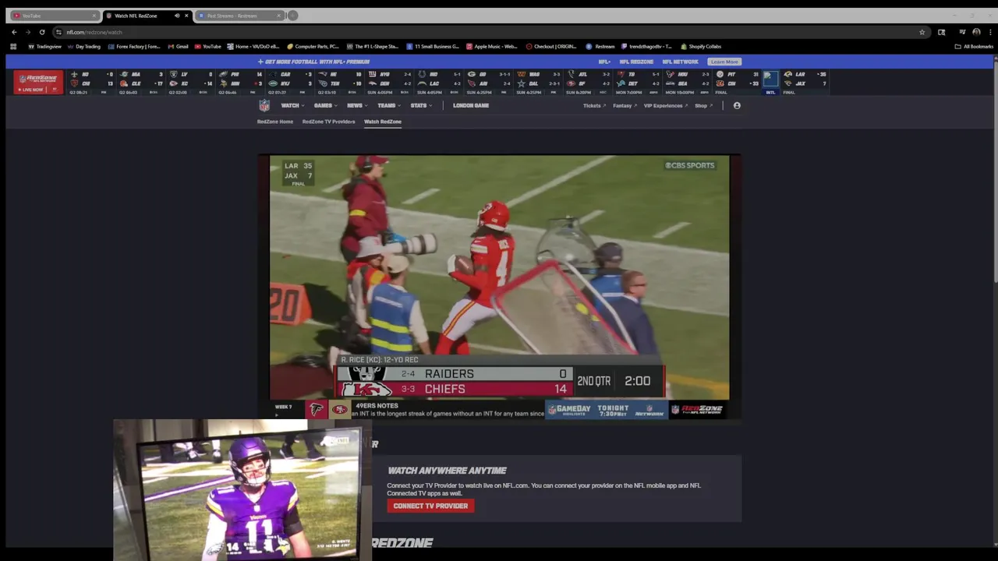Click the nfl.com address bar

pos(491,32)
